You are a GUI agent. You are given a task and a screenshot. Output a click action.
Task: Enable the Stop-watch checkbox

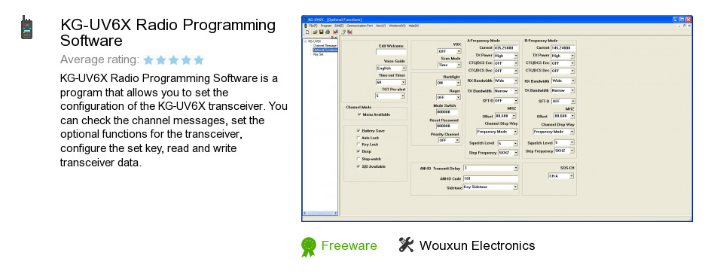(x=358, y=159)
